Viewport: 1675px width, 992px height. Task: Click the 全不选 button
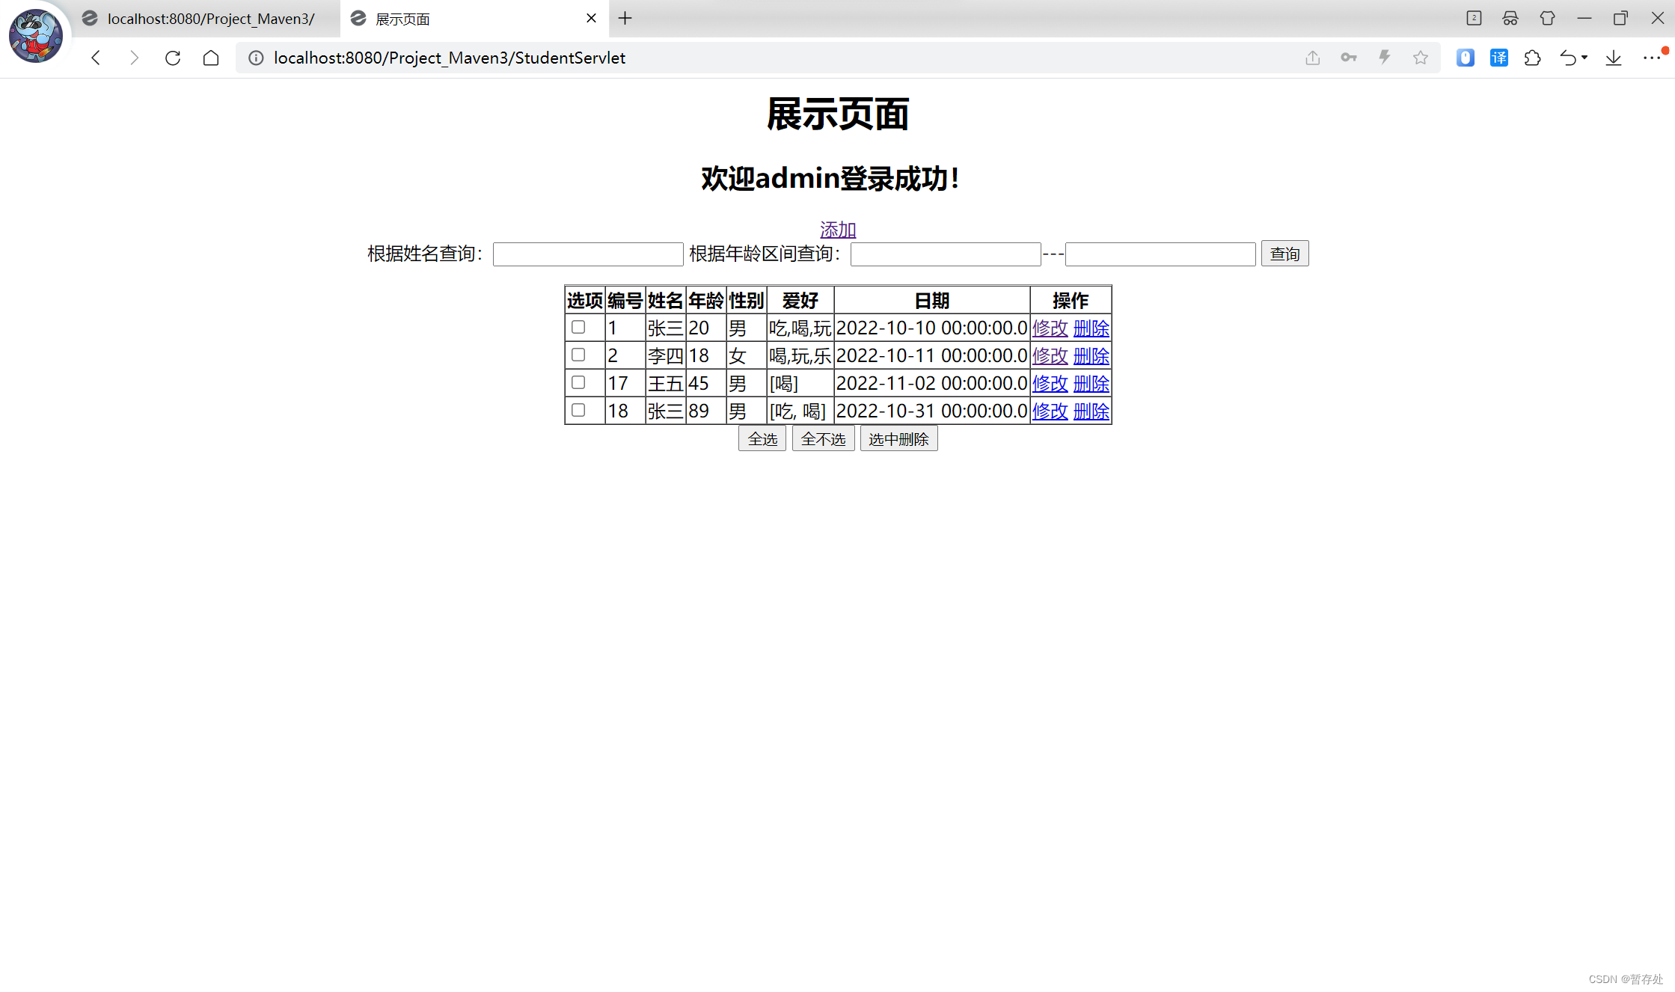[x=823, y=438]
